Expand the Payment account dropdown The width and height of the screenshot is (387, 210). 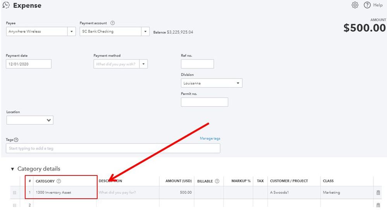pos(145,32)
